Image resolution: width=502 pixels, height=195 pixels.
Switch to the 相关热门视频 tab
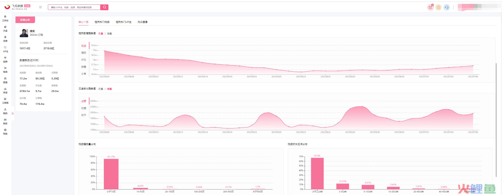[102, 22]
